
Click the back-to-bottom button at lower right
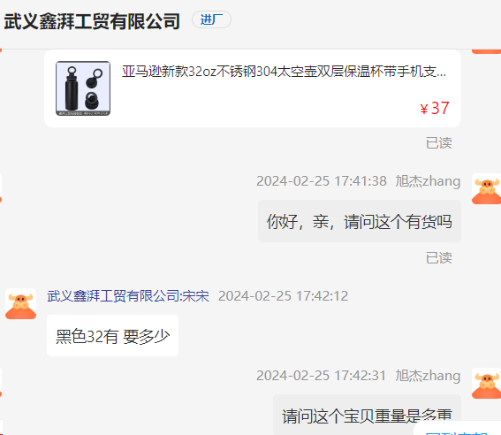tap(458, 430)
